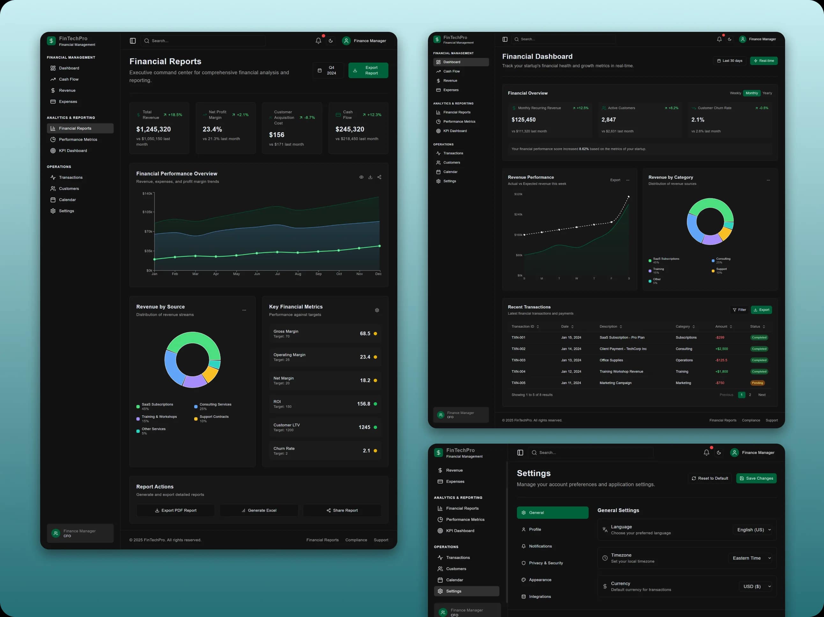This screenshot has width=824, height=617.
Task: Click Export button in Recent Transactions
Action: click(761, 310)
